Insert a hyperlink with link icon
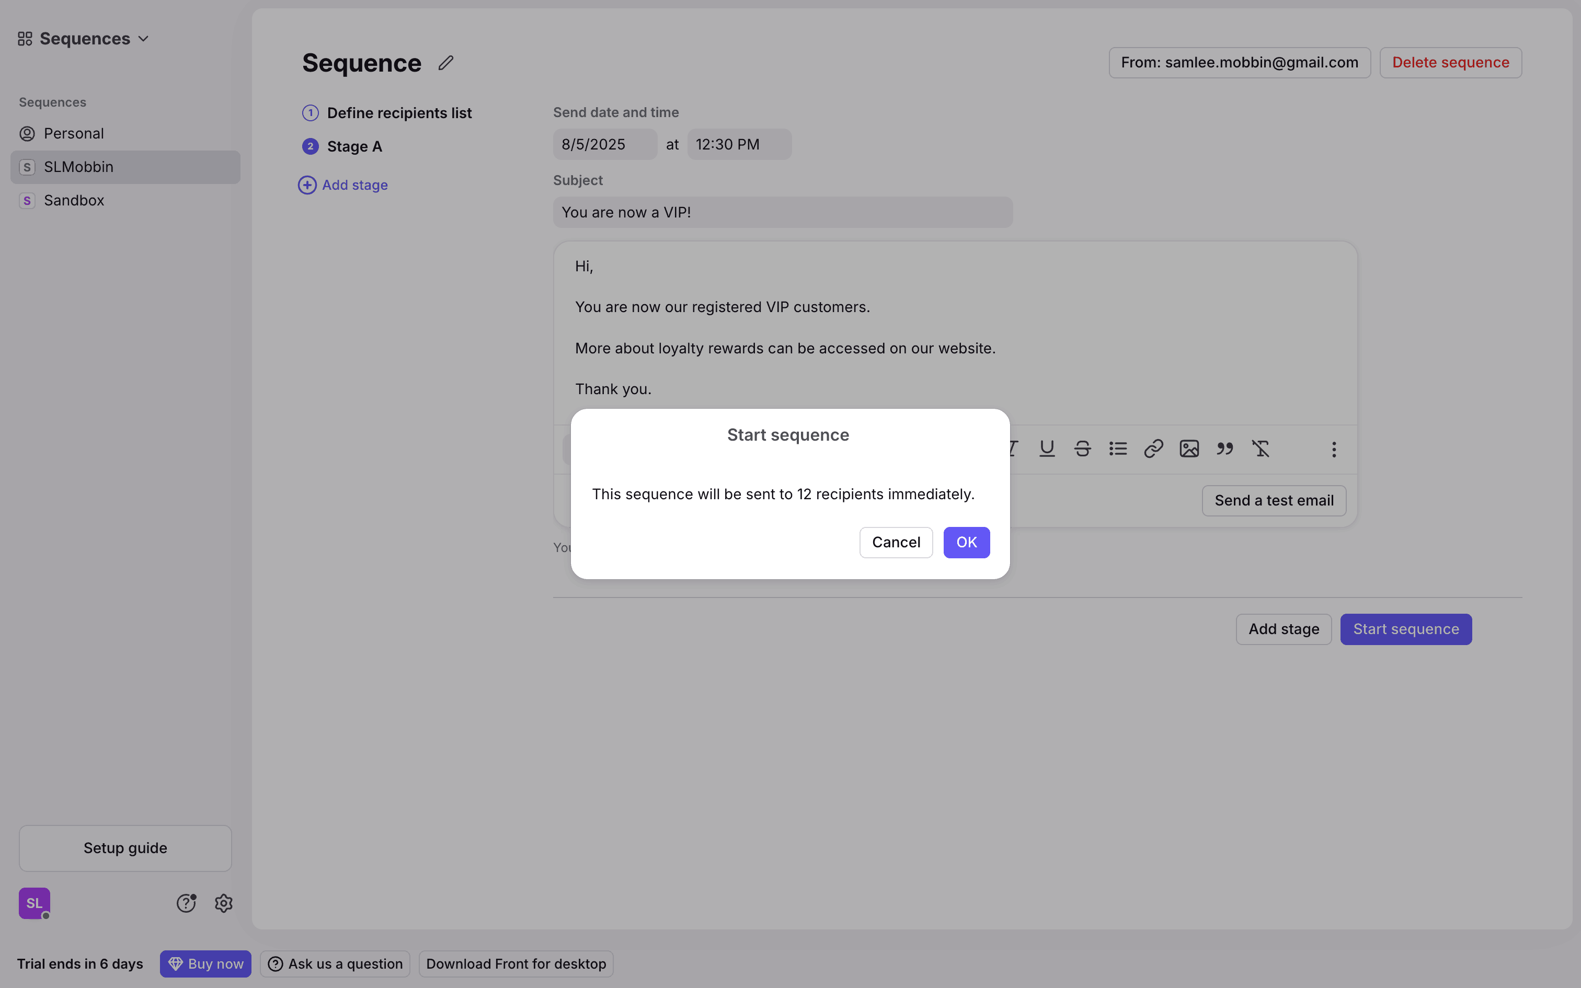Viewport: 1581px width, 988px height. [x=1154, y=449]
